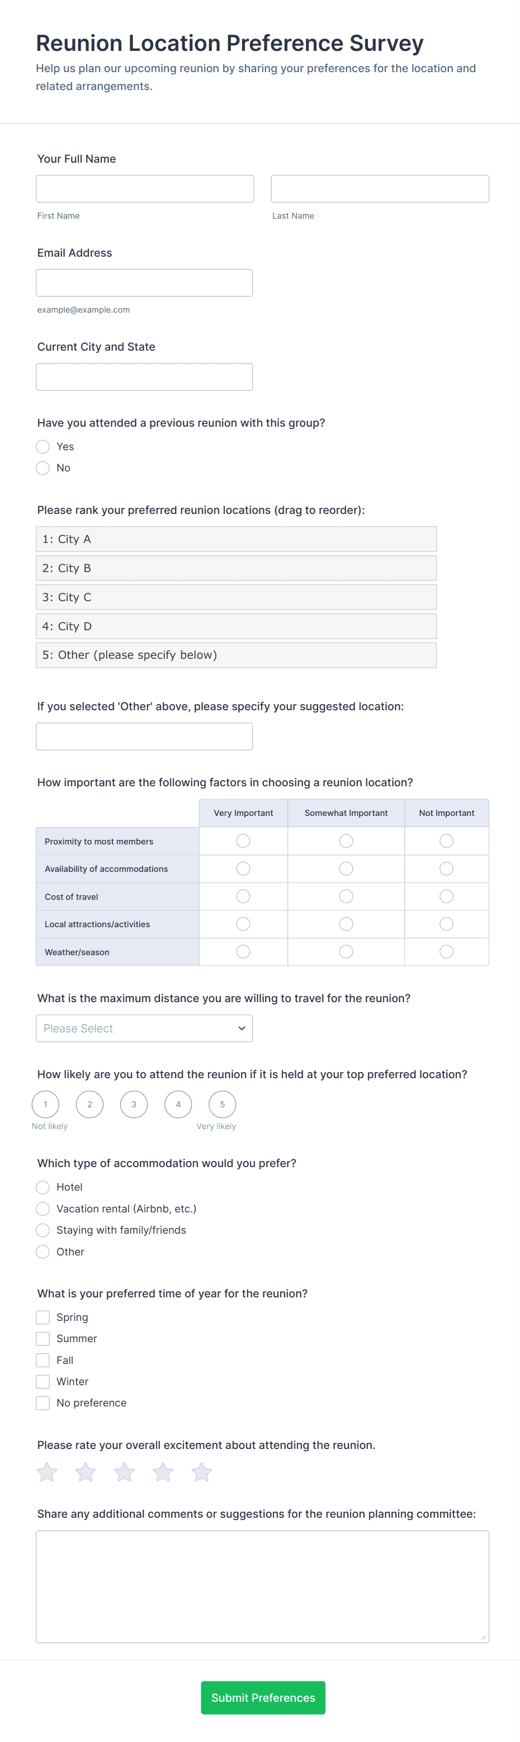Select Yes for previous reunion attendance
The width and height of the screenshot is (520, 1742).
[x=42, y=446]
